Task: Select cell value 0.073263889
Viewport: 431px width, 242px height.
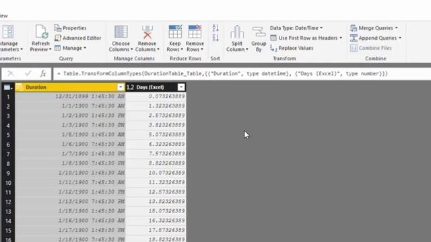Action: pos(156,96)
